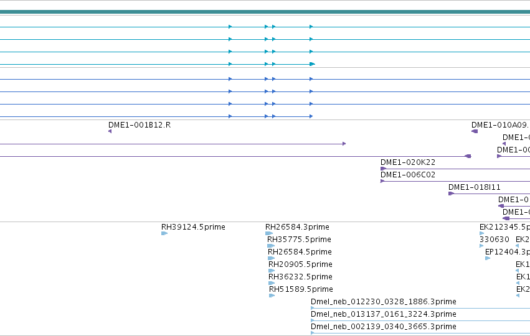The image size is (530, 336).
Task: Click the EK212345 feature label
Action: 504,227
